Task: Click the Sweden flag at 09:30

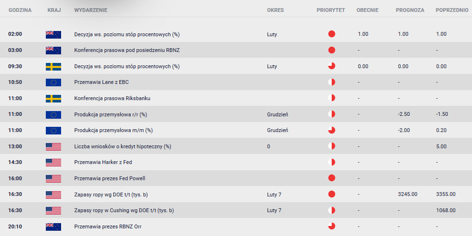Action: click(x=53, y=66)
